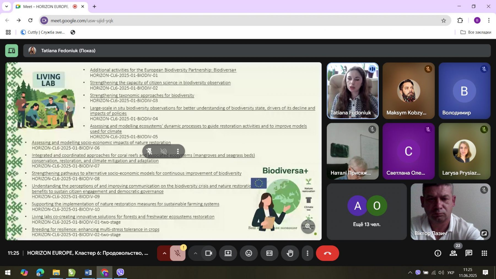Open Viber from the taskbar
This screenshot has width=496, height=279.
click(x=120, y=273)
